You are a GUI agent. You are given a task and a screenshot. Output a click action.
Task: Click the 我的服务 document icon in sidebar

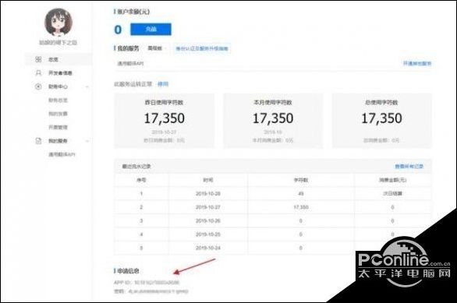click(38, 141)
